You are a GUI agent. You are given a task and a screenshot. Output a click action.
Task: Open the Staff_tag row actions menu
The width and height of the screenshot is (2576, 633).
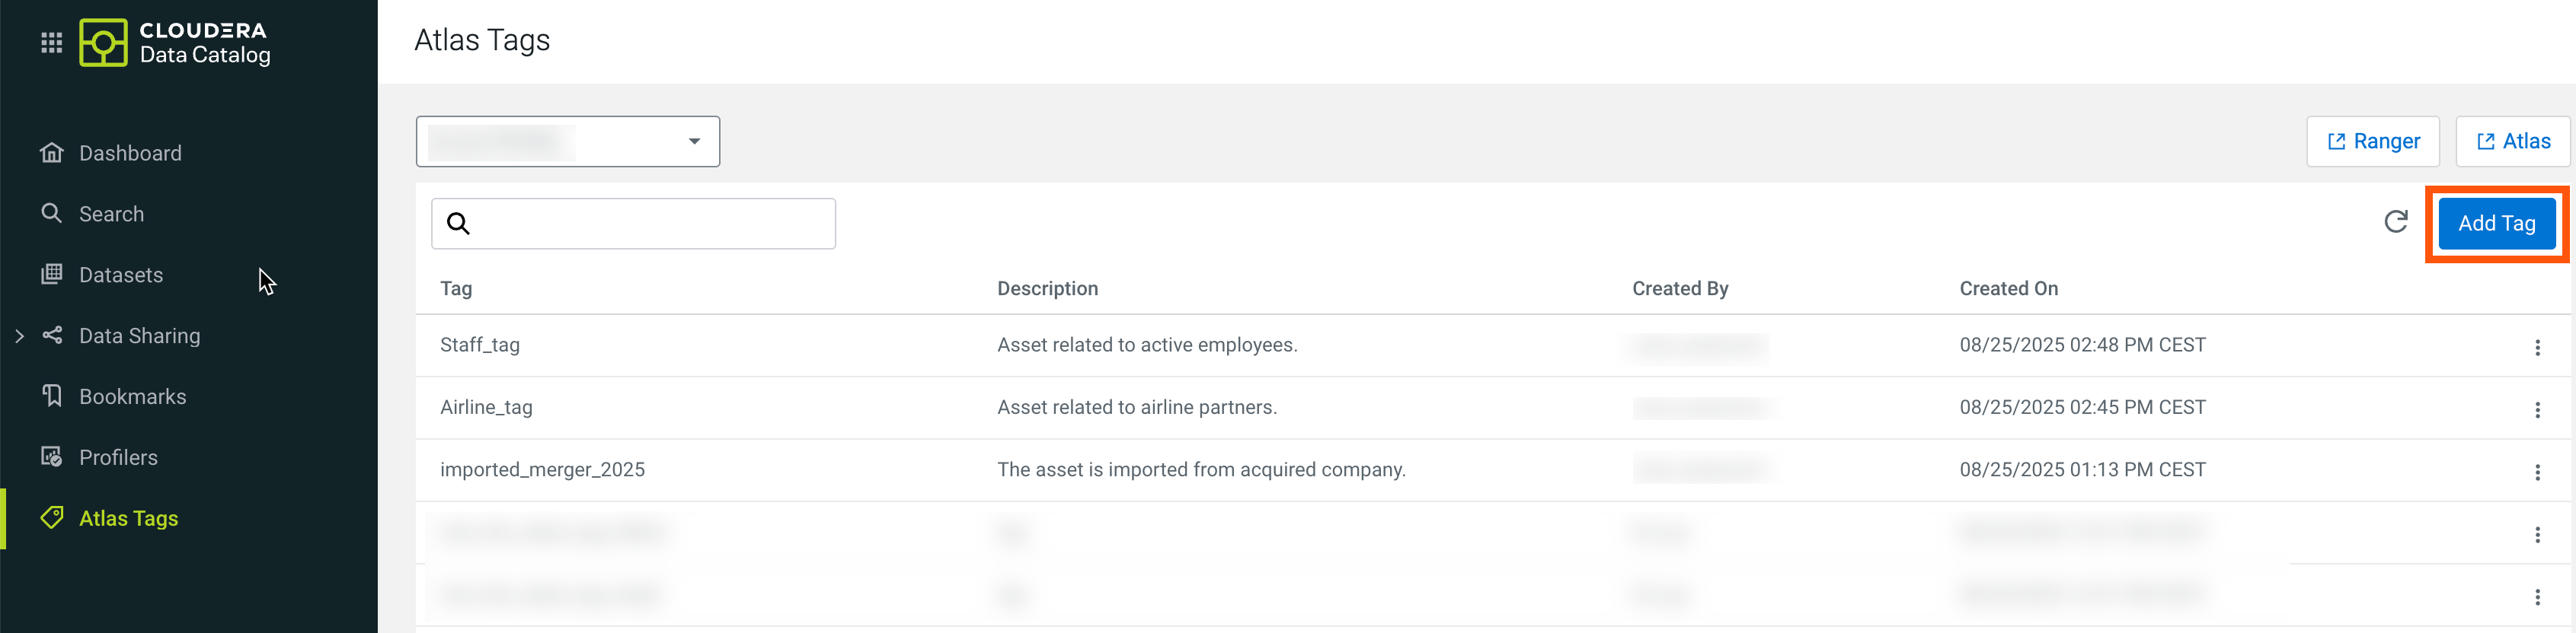[x=2536, y=348]
